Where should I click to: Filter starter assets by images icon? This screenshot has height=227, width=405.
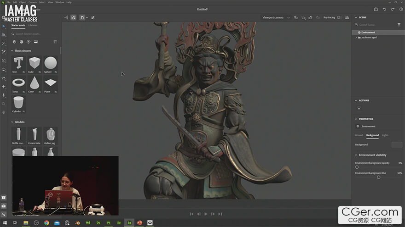[36, 42]
